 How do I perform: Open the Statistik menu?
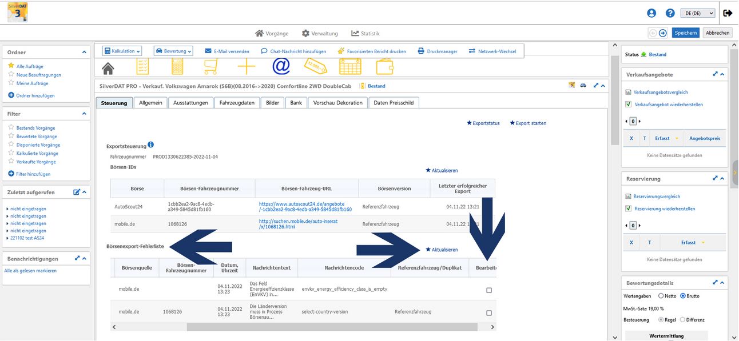(x=365, y=33)
